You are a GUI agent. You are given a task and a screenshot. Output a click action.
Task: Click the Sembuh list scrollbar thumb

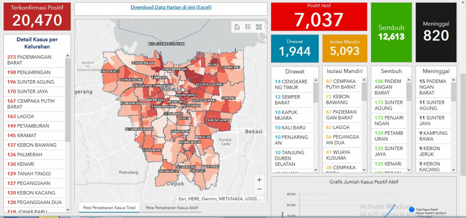[409, 92]
